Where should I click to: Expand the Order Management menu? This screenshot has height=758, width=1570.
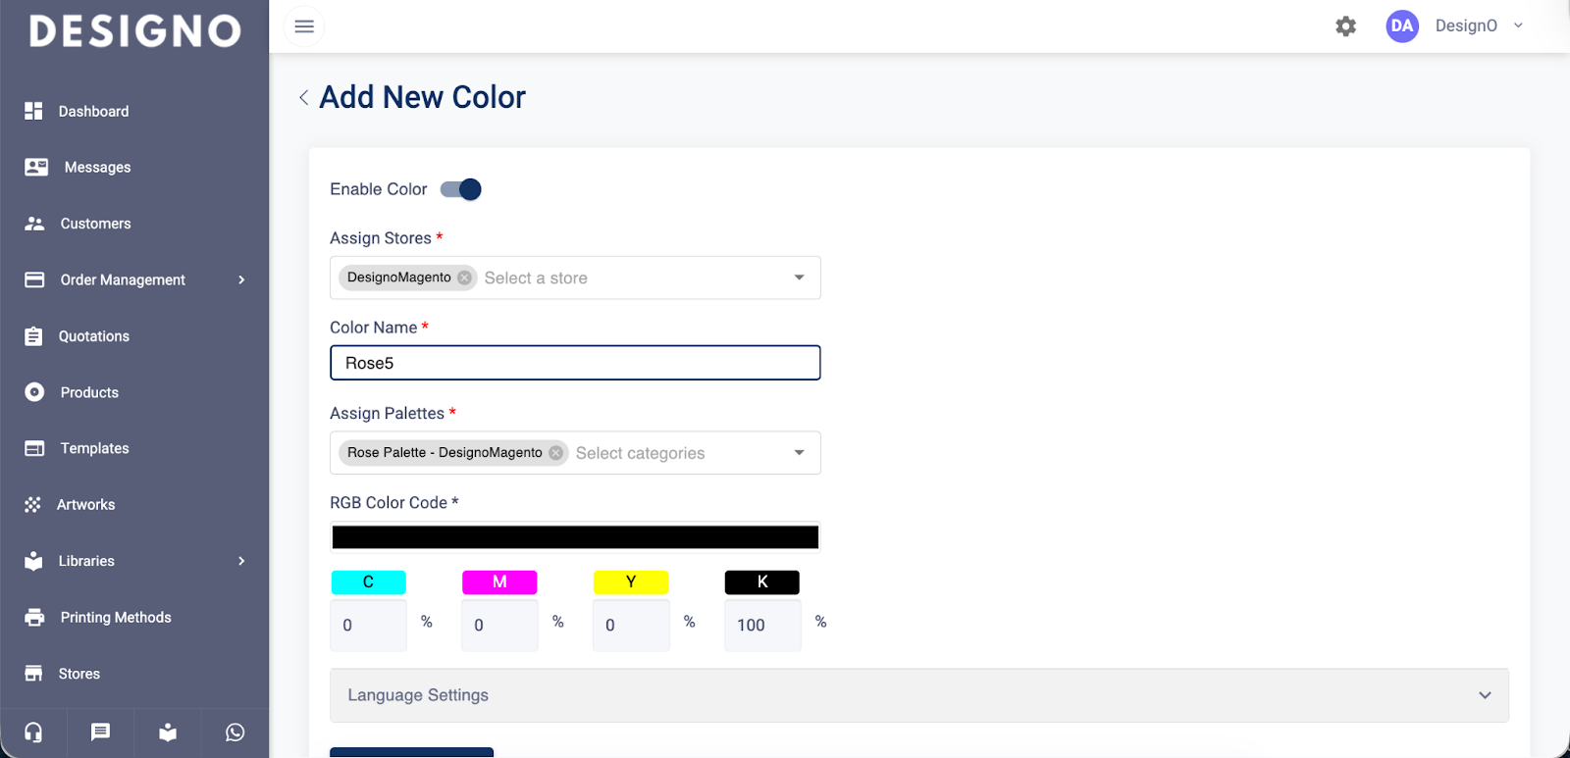pos(134,280)
